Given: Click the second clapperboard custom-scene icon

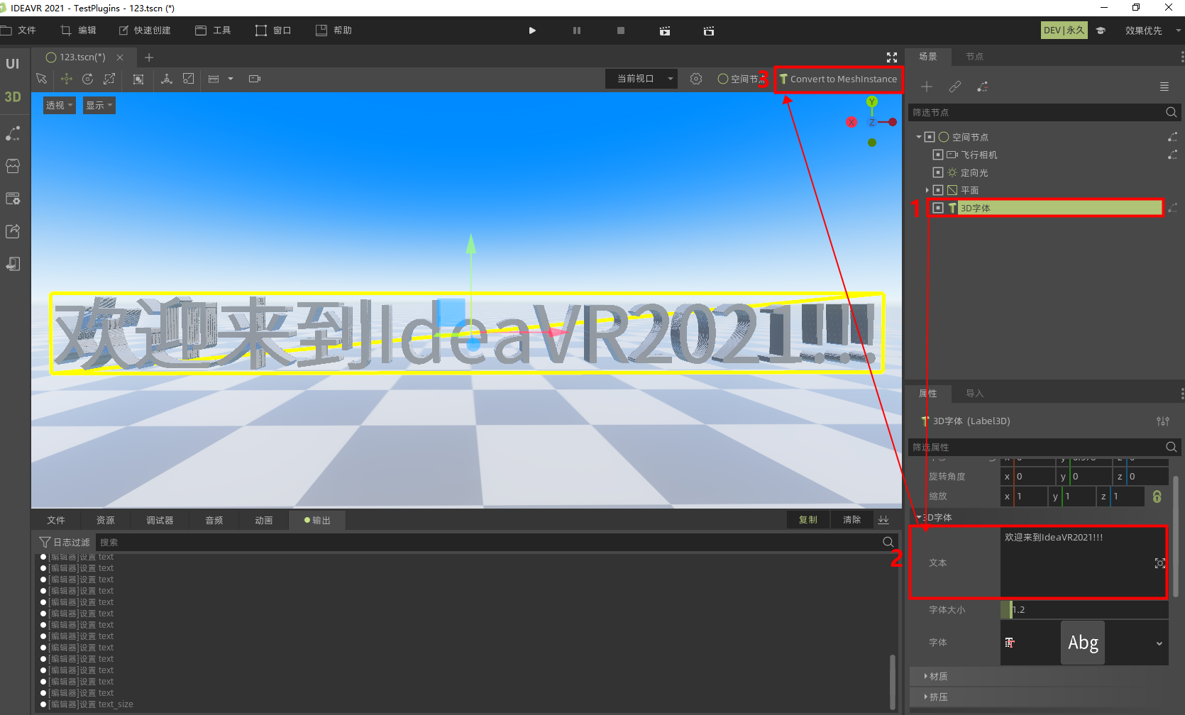Looking at the screenshot, I should (x=709, y=31).
